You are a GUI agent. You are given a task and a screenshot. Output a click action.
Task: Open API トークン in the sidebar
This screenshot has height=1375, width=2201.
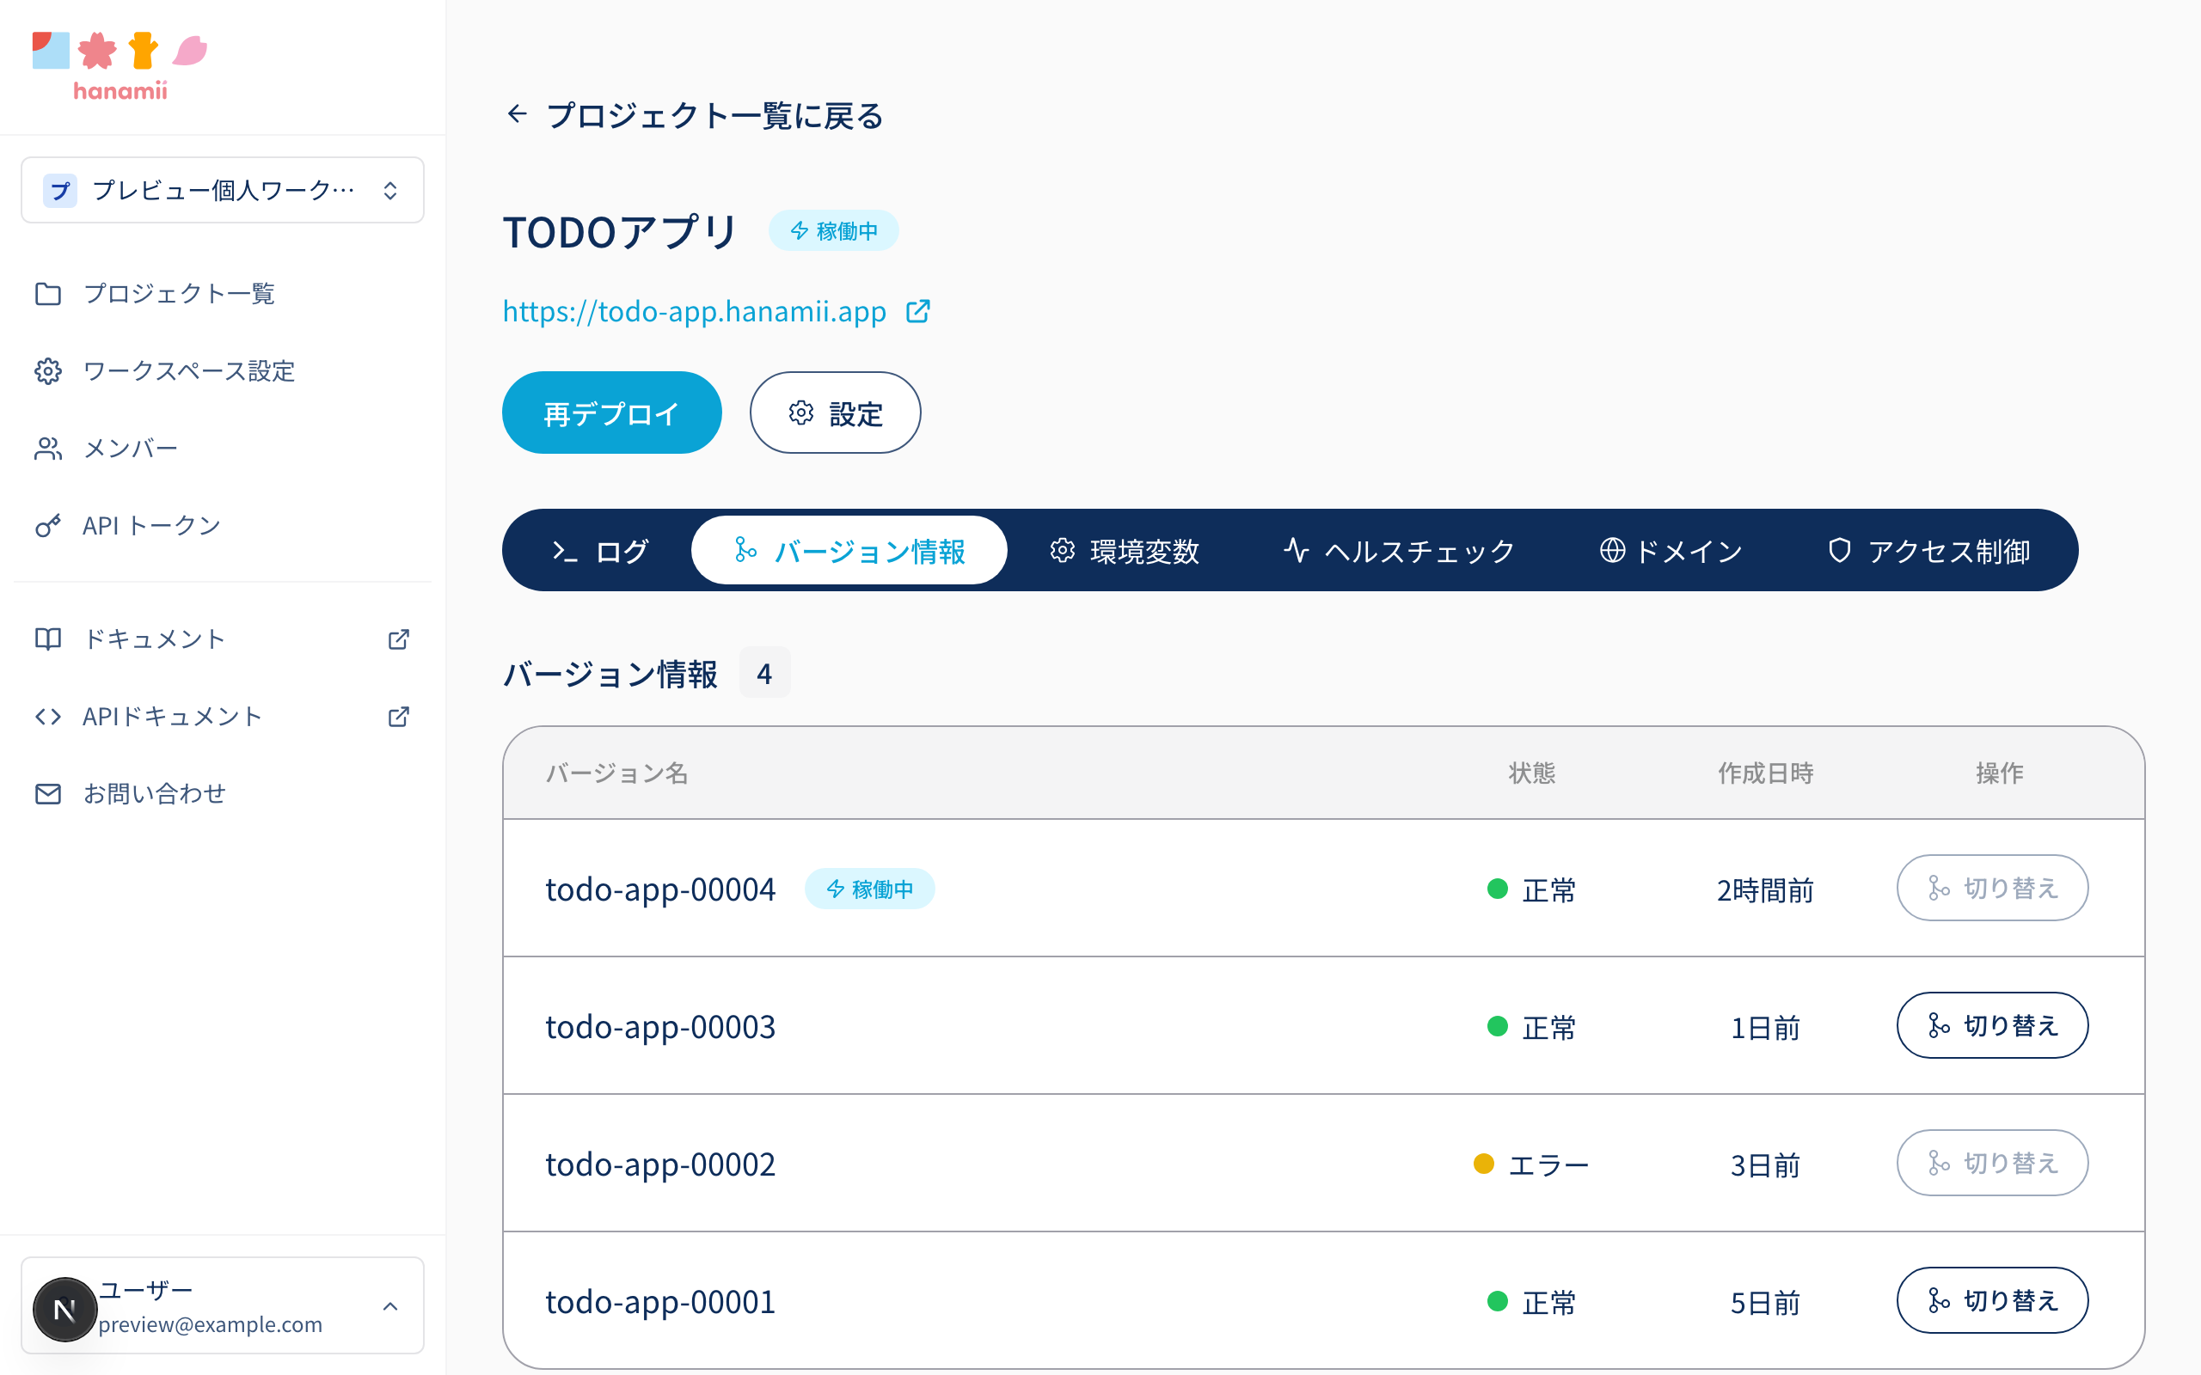(x=222, y=526)
